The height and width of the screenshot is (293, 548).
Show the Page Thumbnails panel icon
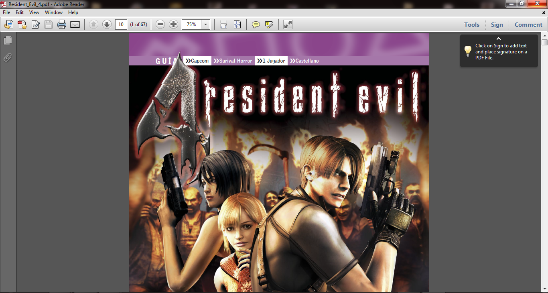8,41
